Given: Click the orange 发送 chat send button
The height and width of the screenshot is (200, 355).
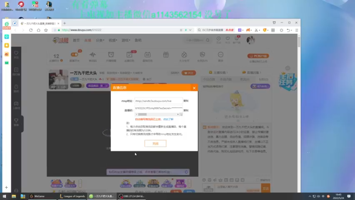Looking at the screenshot, I should (265, 188).
